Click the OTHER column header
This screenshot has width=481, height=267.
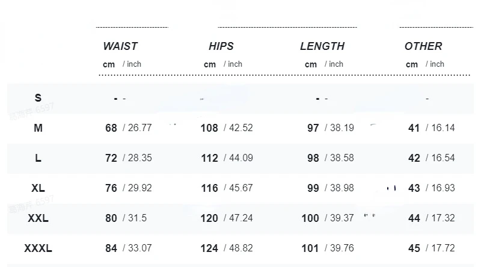click(x=423, y=46)
